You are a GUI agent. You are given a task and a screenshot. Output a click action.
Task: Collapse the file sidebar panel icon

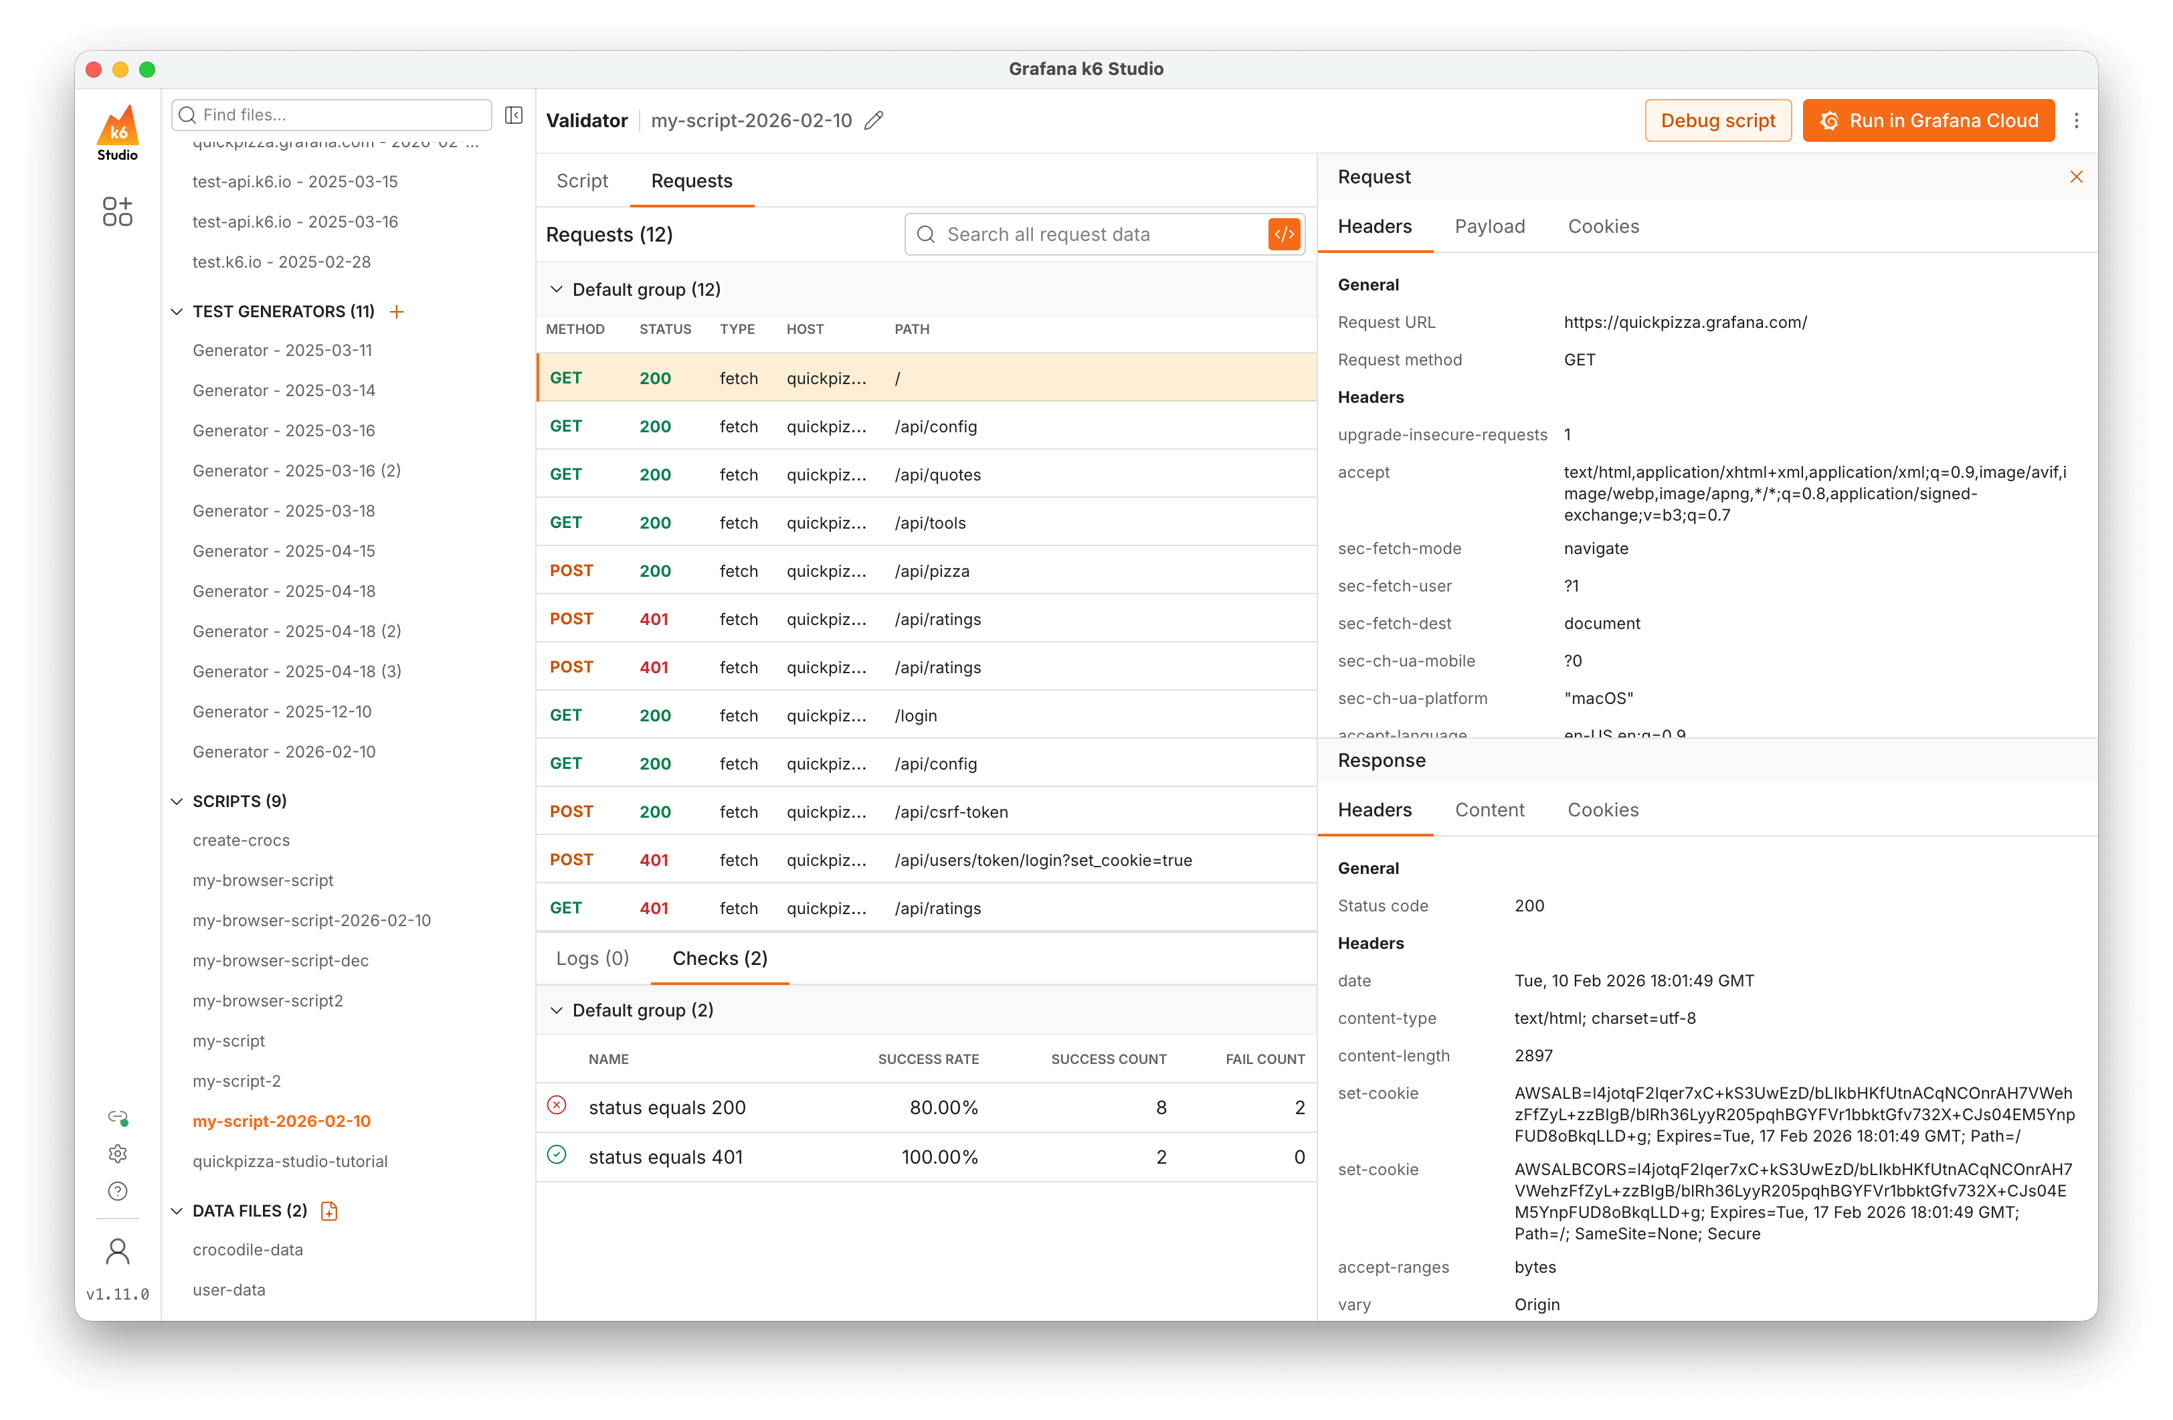click(x=514, y=115)
